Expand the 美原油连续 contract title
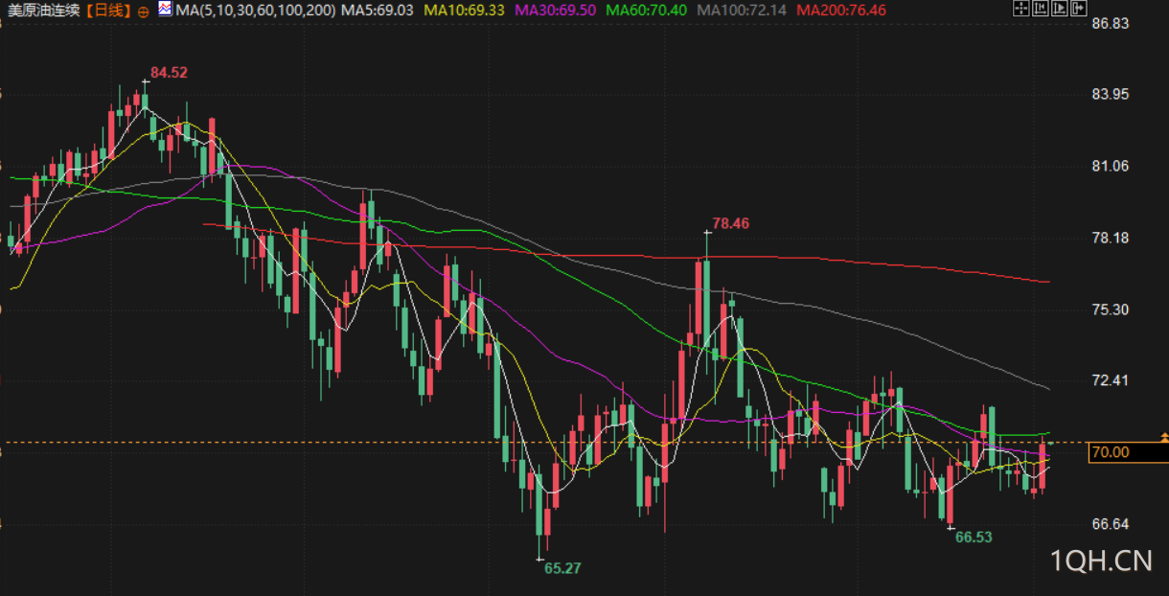The height and width of the screenshot is (596, 1169). click(x=41, y=10)
